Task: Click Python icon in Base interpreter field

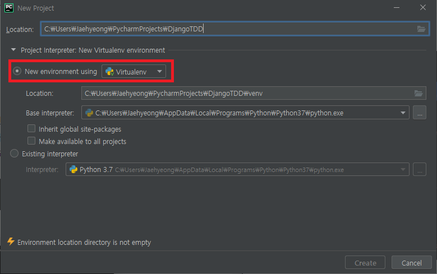Action: [x=89, y=113]
